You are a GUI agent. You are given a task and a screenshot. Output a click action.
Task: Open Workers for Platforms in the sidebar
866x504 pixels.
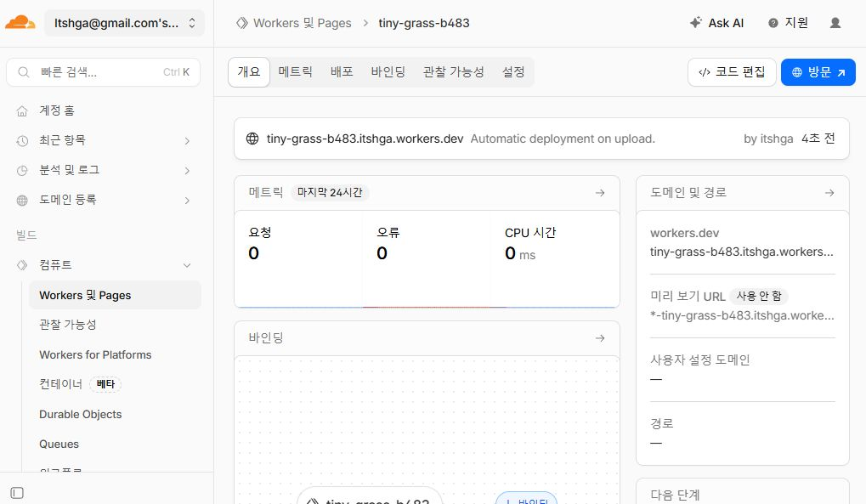pyautogui.click(x=95, y=354)
